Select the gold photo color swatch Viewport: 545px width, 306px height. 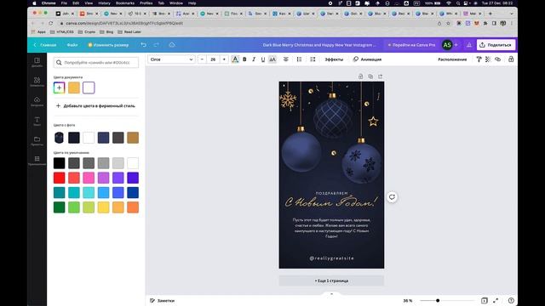133,138
